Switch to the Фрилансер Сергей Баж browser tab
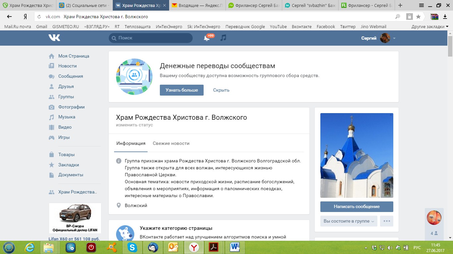The width and height of the screenshot is (453, 254). tap(254, 5)
